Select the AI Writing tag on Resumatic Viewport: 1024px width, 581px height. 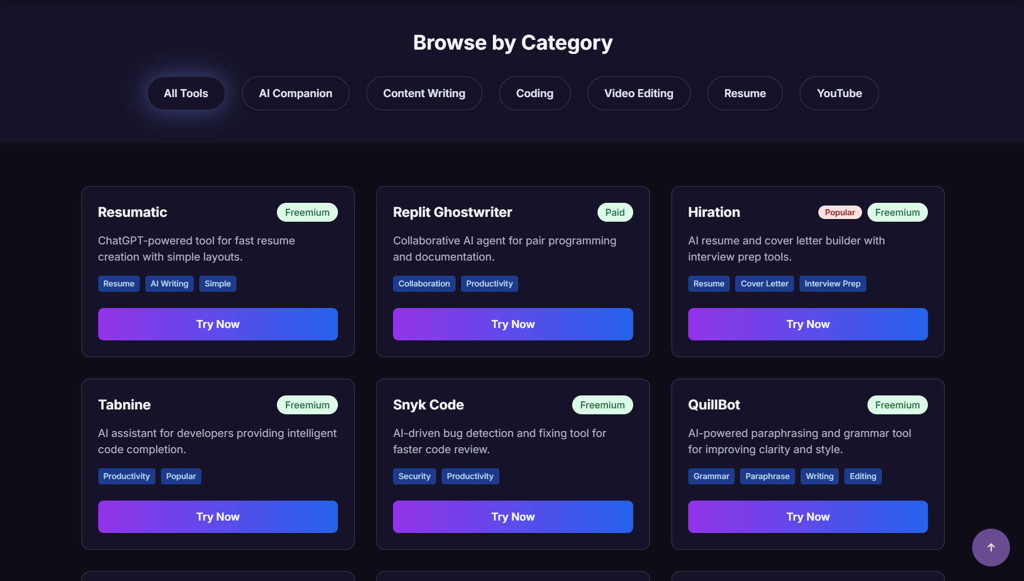pyautogui.click(x=169, y=284)
